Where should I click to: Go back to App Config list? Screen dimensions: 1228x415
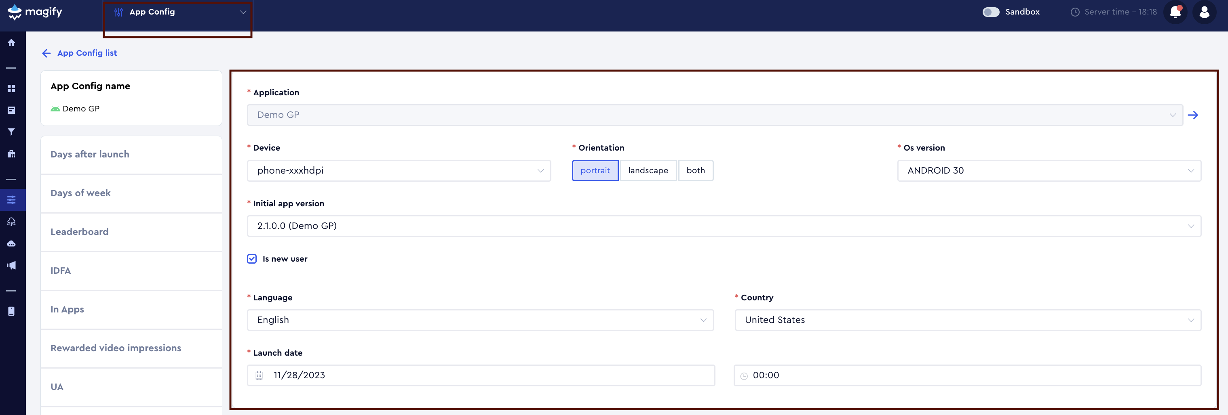(79, 53)
